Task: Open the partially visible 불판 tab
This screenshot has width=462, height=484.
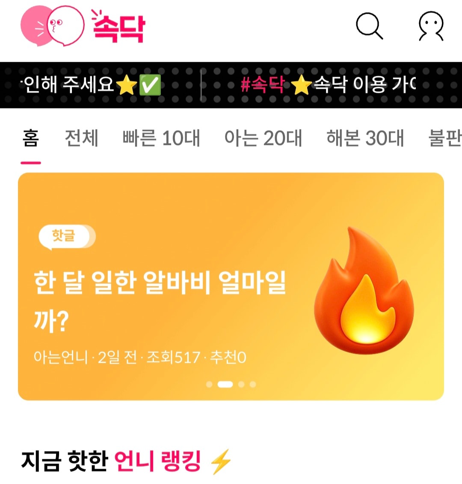Action: pyautogui.click(x=445, y=138)
